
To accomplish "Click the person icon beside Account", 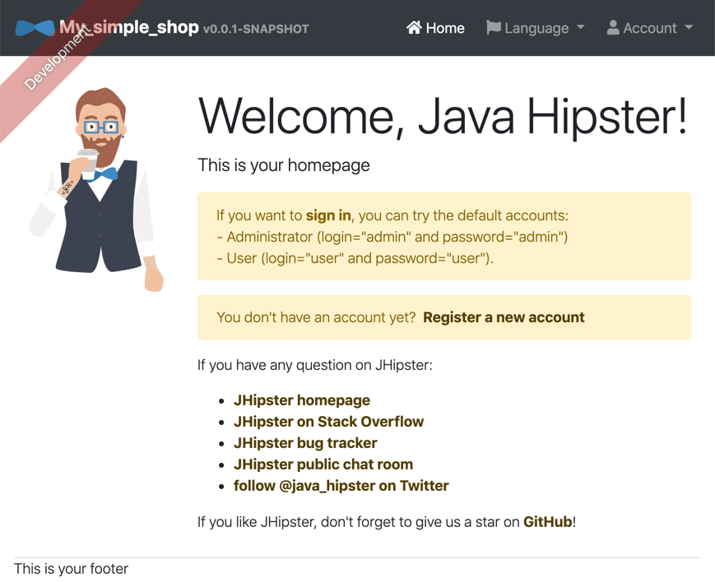I will pos(612,27).
